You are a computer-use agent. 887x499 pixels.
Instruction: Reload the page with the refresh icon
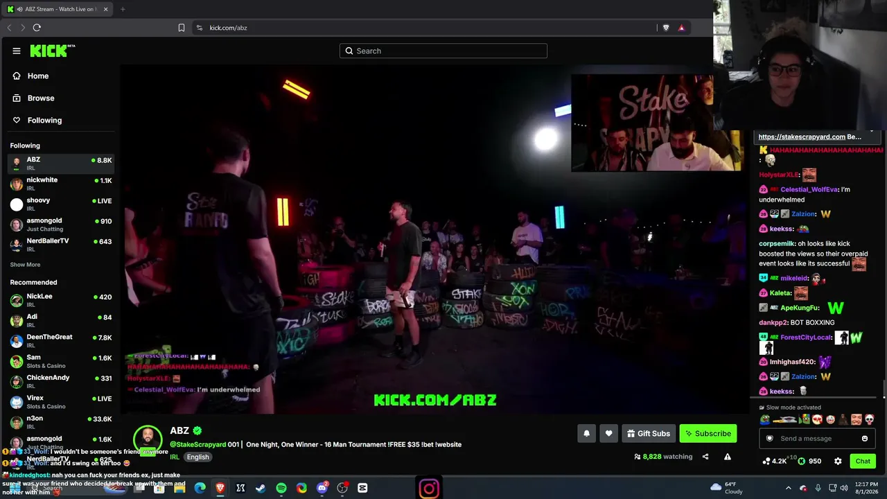tap(37, 28)
